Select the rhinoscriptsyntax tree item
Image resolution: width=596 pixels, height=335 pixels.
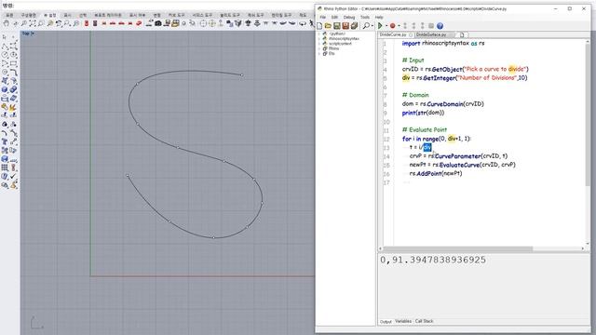344,39
